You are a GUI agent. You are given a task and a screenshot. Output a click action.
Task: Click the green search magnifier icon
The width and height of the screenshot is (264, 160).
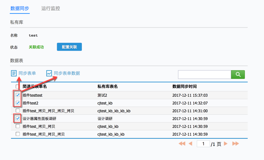pos(238,75)
